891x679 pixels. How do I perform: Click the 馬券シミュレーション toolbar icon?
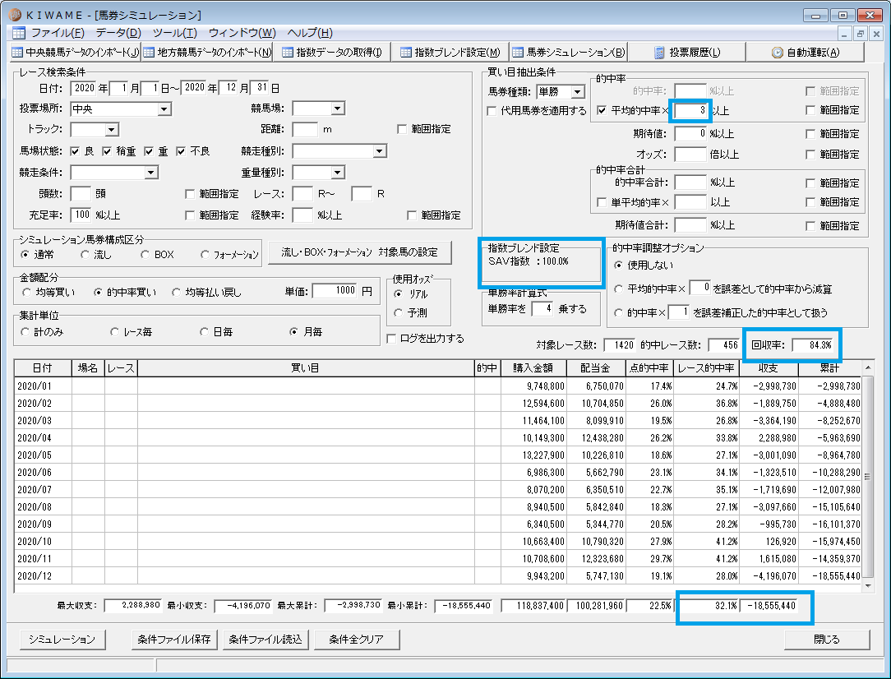[518, 53]
